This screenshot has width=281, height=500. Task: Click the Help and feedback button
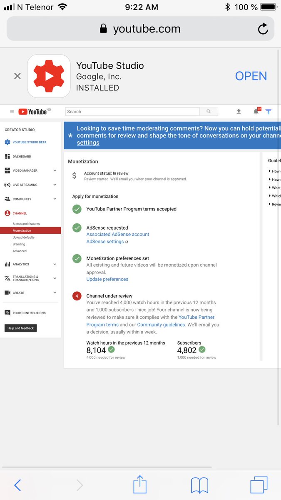click(20, 328)
